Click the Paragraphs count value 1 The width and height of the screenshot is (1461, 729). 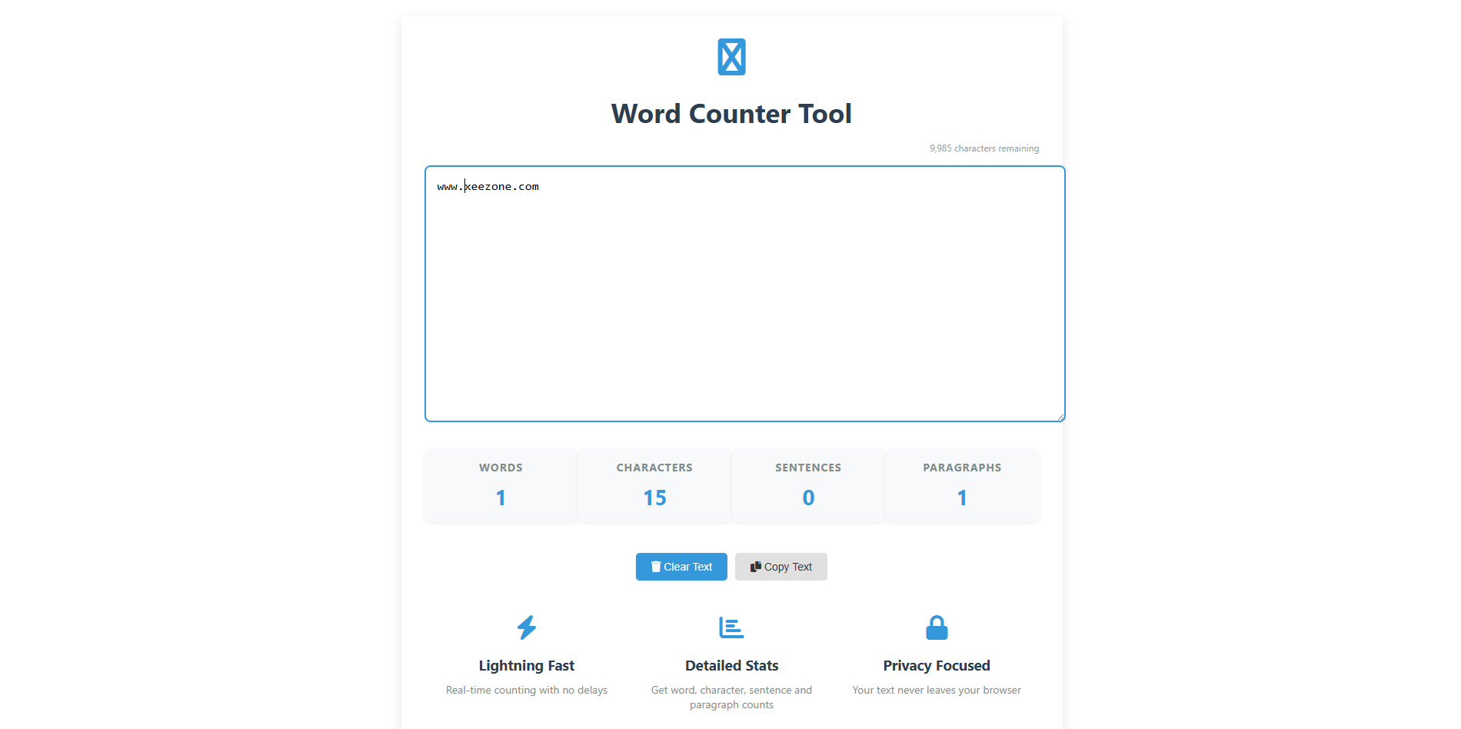click(962, 498)
